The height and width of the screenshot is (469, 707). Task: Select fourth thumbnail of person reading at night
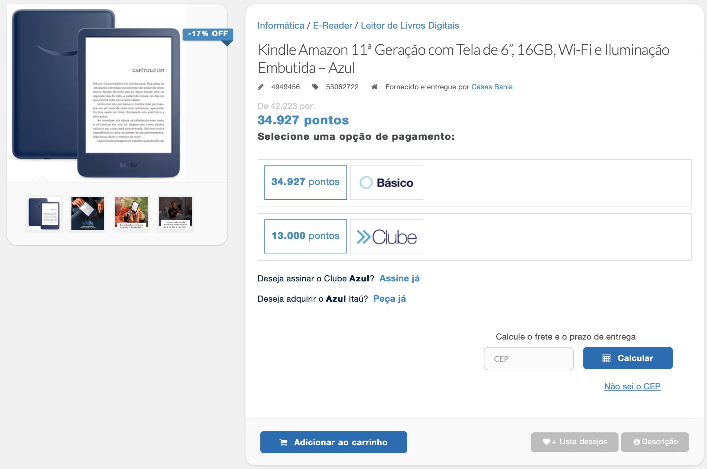click(x=175, y=214)
